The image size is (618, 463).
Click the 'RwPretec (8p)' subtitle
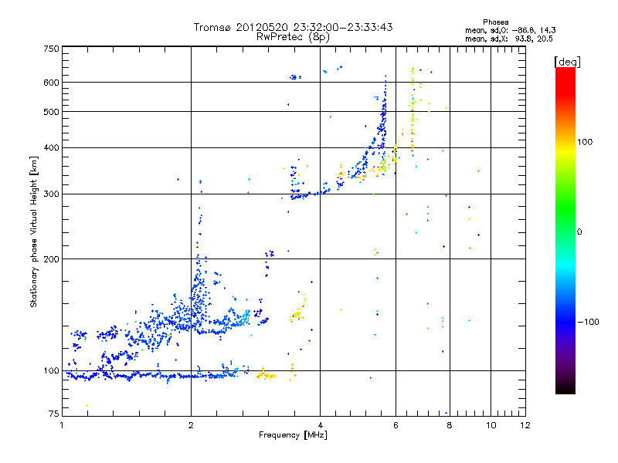tap(293, 37)
